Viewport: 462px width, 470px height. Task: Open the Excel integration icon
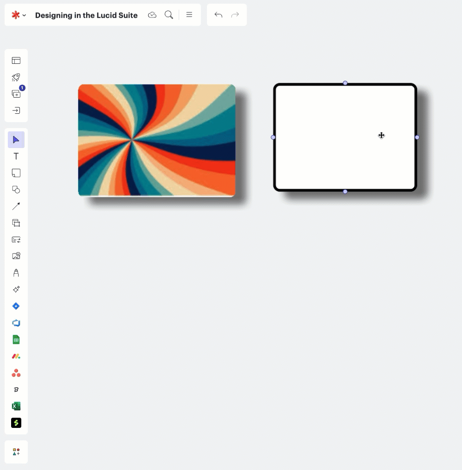16,406
